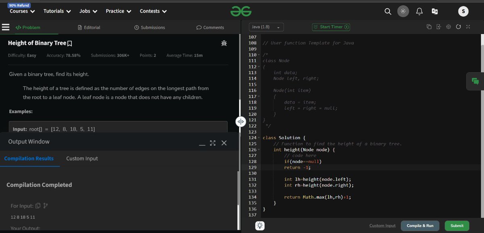The width and height of the screenshot is (484, 233).
Task: Collapse the comment block at line 110
Action: click(260, 55)
